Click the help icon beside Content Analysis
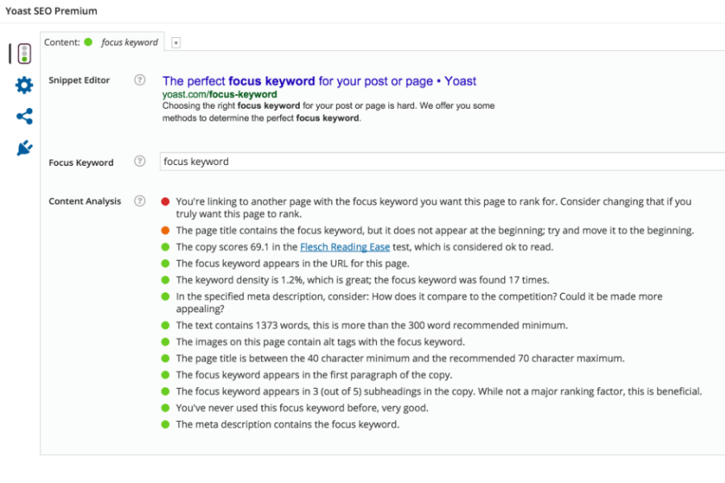725x483 pixels. (139, 200)
